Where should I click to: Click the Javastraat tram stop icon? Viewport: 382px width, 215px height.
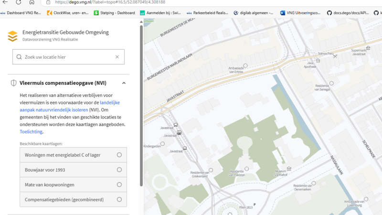tap(179, 133)
